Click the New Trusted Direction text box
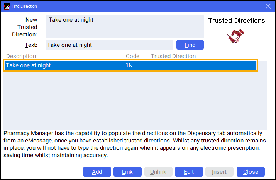This screenshot has width=276, height=180. point(124,26)
